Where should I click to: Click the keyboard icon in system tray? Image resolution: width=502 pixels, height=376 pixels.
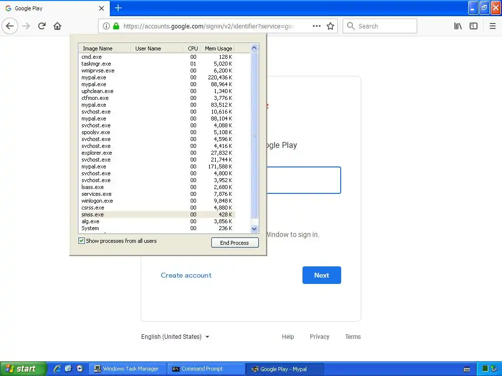point(467,369)
